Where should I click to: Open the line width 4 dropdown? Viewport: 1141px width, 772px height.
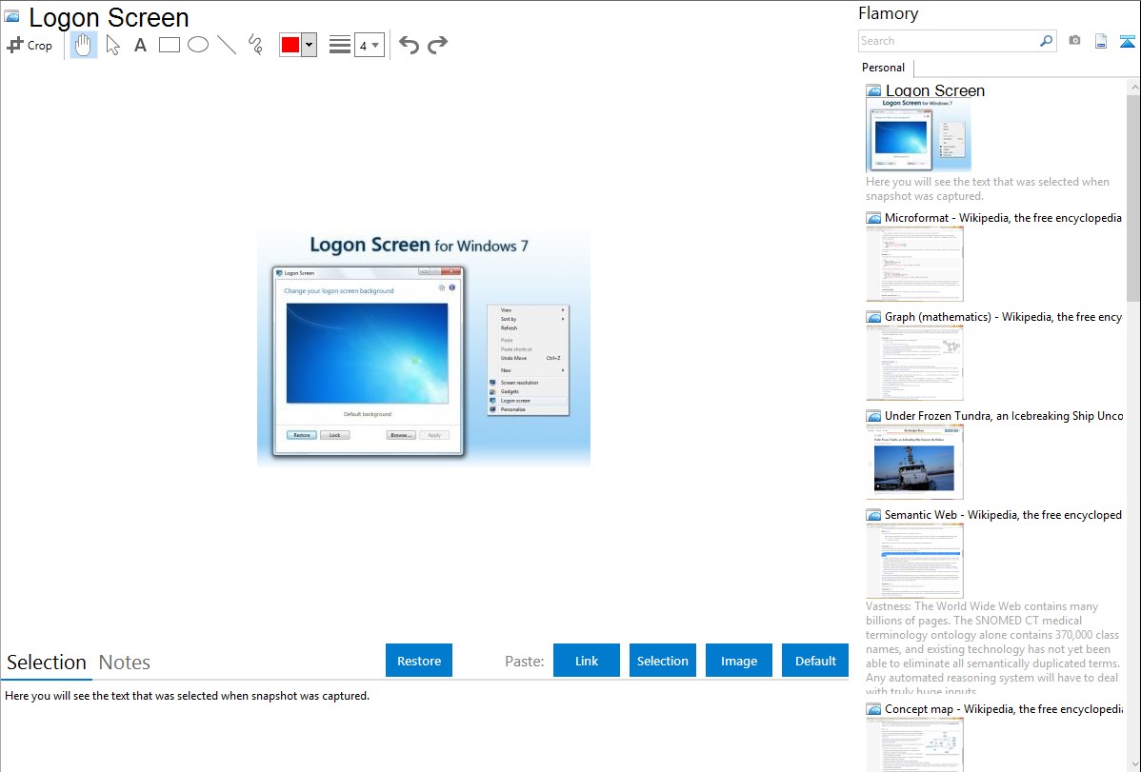[x=370, y=45]
